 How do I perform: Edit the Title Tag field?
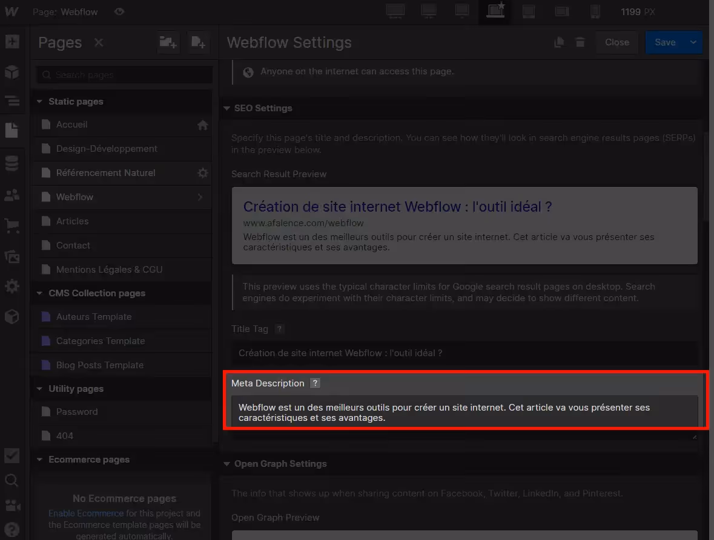pos(464,353)
